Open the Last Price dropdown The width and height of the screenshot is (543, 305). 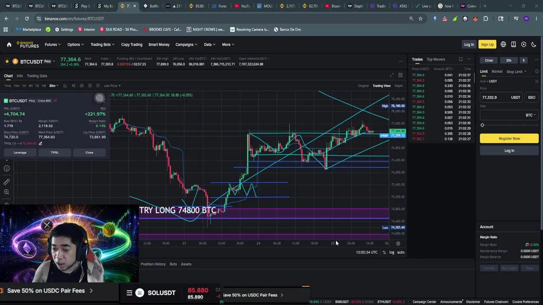click(x=112, y=86)
